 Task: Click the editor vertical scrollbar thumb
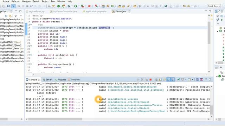pyautogui.click(x=209, y=33)
